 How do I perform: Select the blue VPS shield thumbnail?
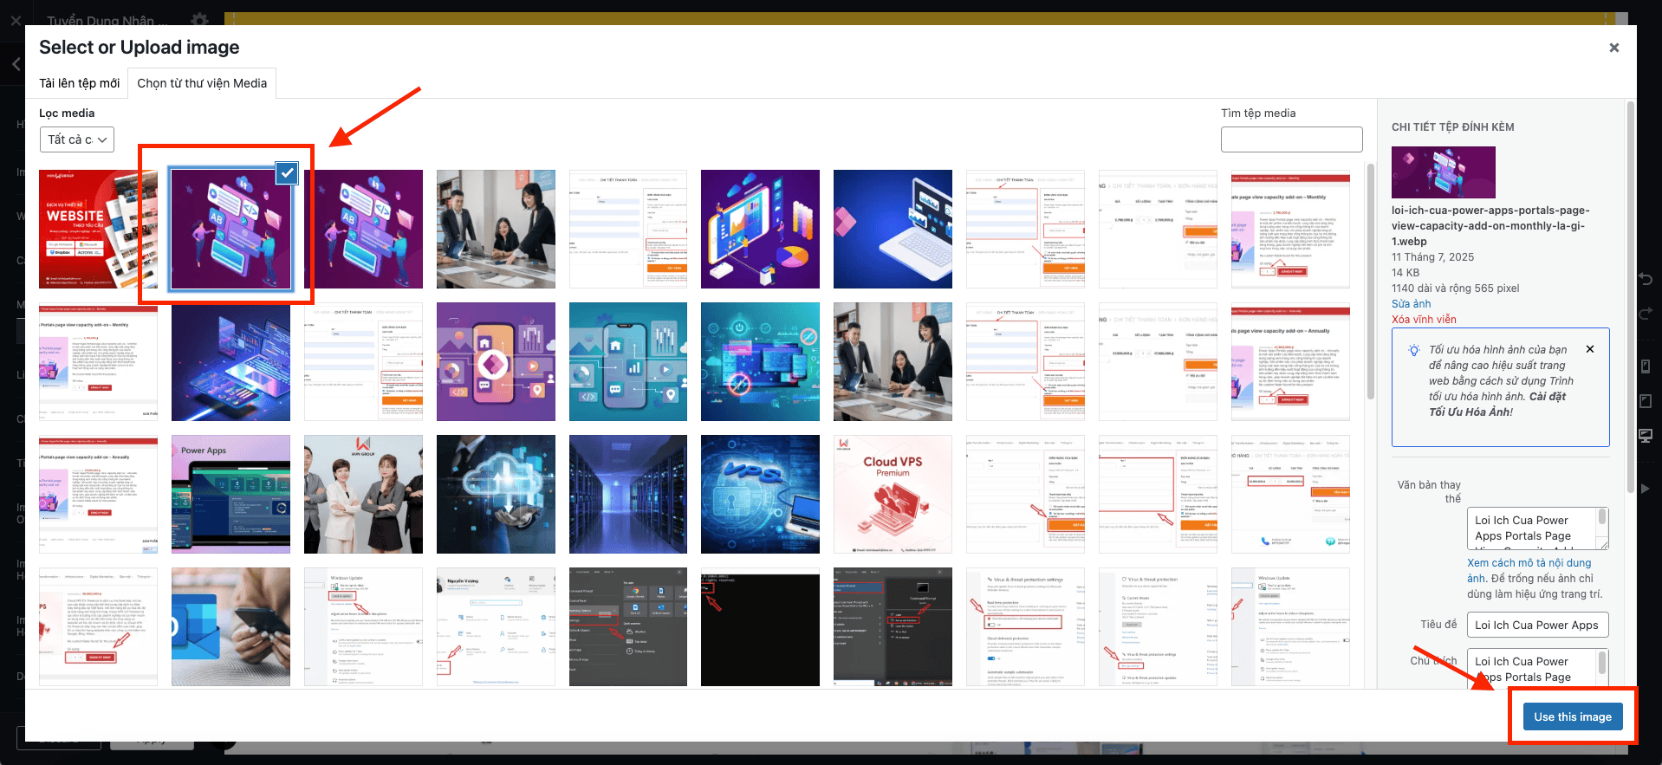[x=760, y=495]
